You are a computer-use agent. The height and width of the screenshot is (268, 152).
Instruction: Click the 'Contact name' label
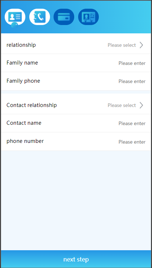point(24,123)
